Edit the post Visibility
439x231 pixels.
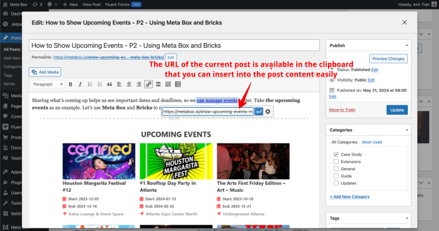click(x=371, y=80)
